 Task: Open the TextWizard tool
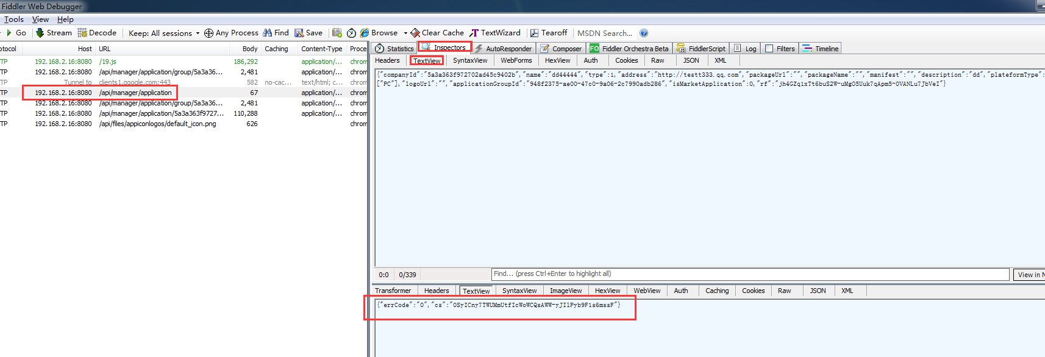tap(495, 33)
